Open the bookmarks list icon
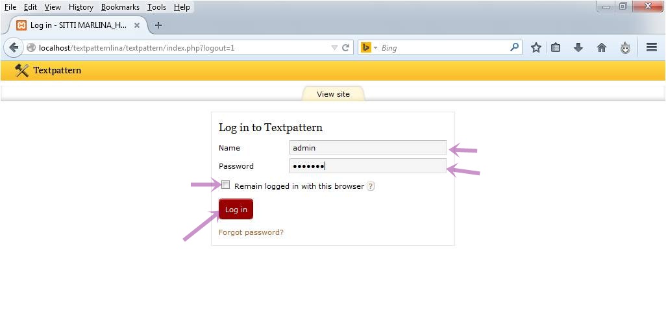The height and width of the screenshot is (329, 666). pos(556,47)
